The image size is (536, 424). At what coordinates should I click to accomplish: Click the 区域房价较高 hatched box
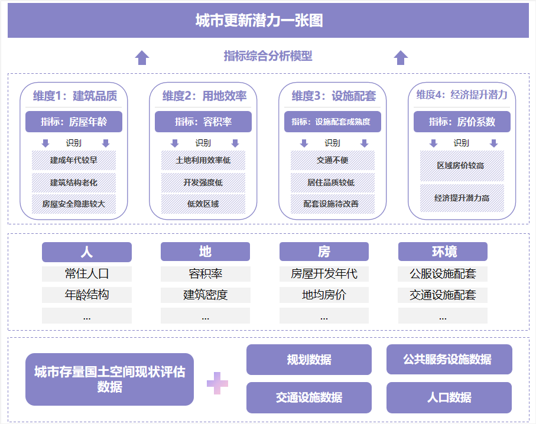pyautogui.click(x=462, y=165)
